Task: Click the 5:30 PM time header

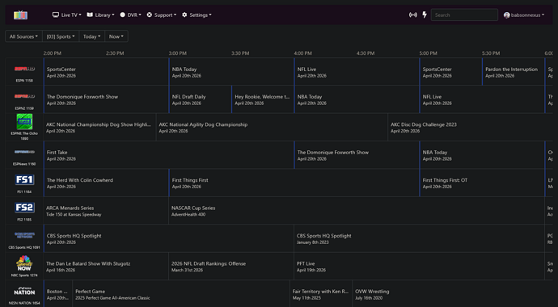Action: pyautogui.click(x=491, y=53)
